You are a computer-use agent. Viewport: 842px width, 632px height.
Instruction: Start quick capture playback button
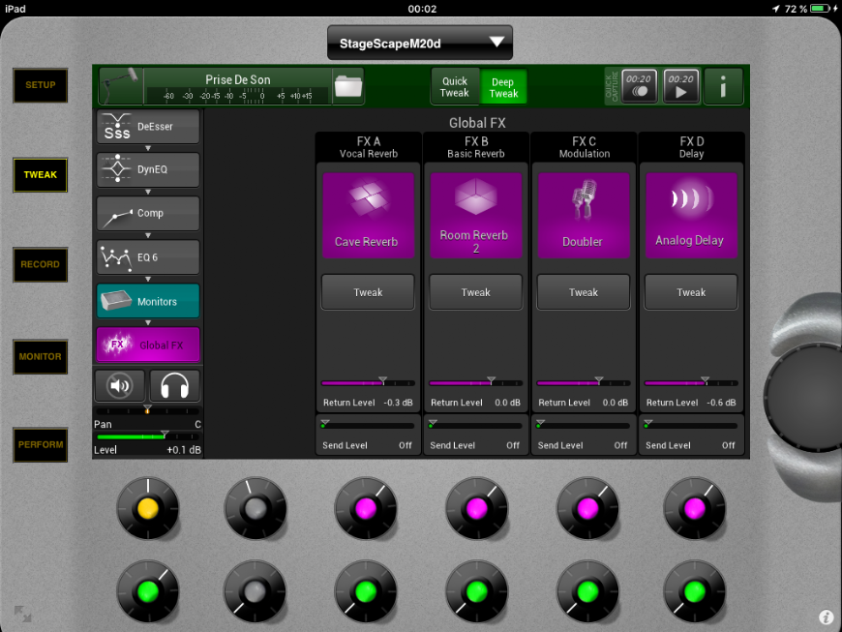point(680,87)
